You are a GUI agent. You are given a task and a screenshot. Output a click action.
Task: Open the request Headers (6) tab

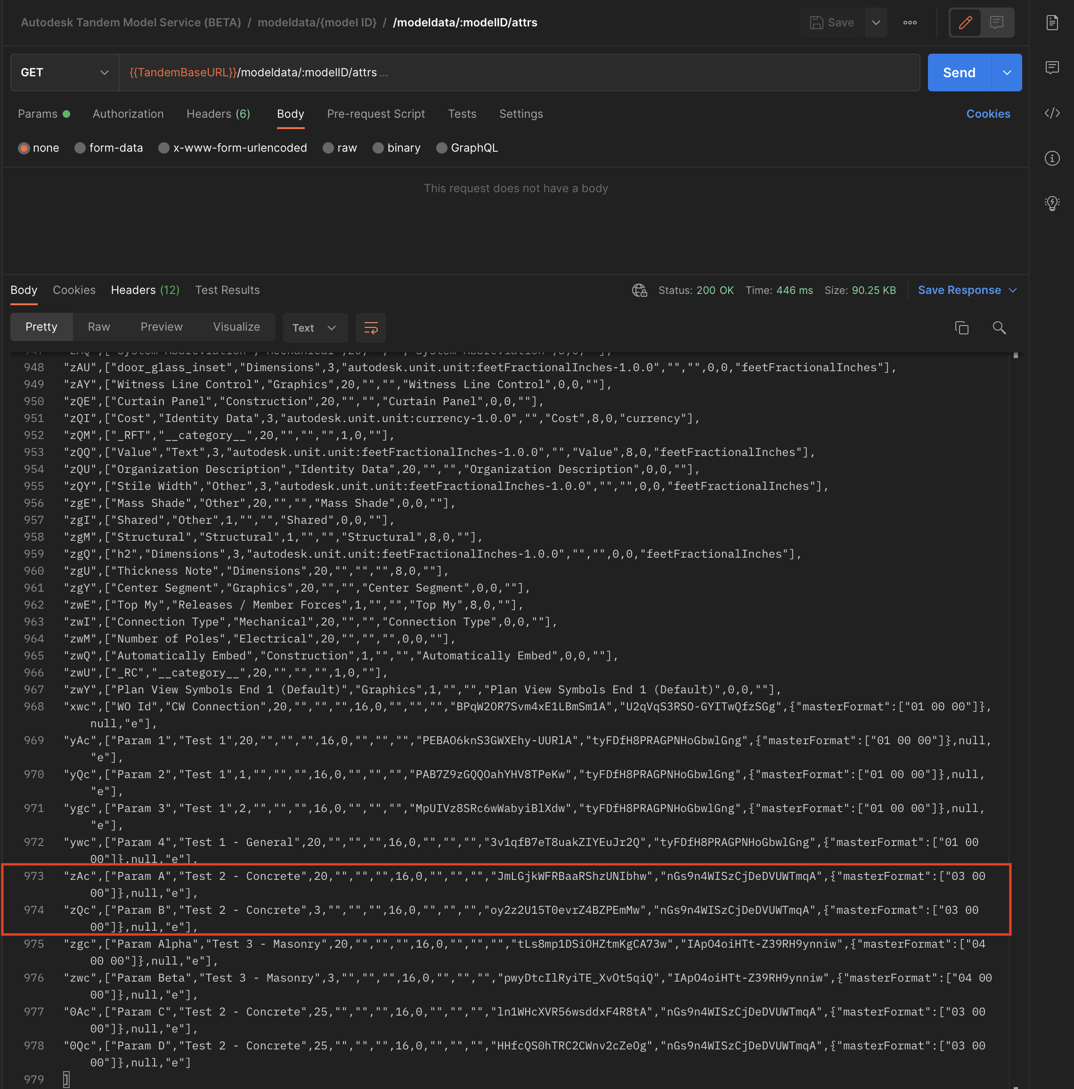[x=218, y=114]
